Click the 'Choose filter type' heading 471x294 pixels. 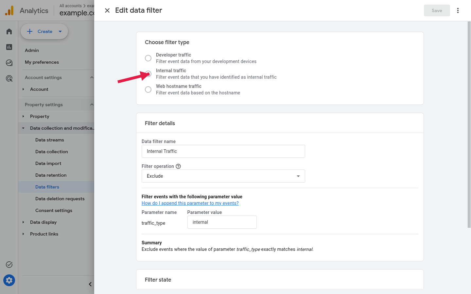point(167,42)
